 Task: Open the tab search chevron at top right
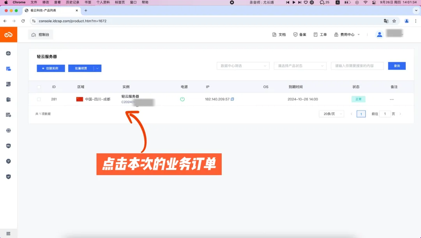[416, 10]
